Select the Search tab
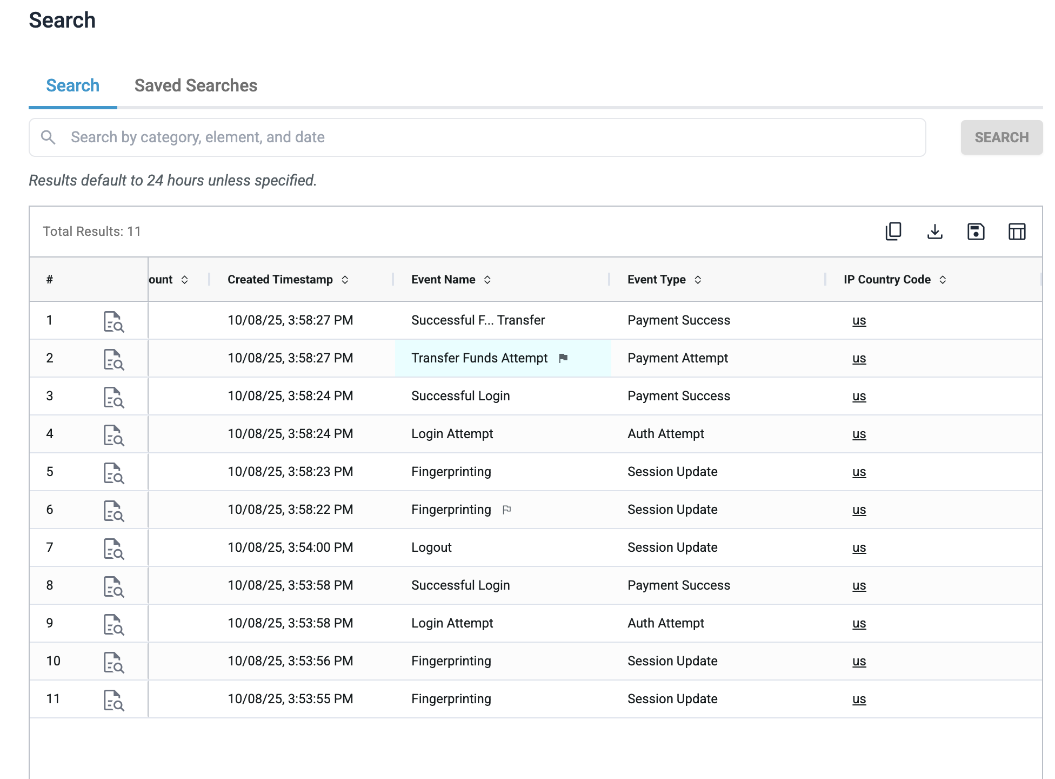This screenshot has height=779, width=1055. (x=72, y=85)
